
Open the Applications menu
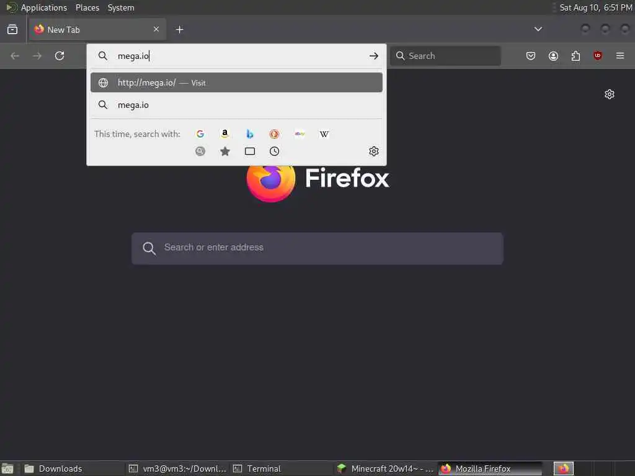point(44,7)
